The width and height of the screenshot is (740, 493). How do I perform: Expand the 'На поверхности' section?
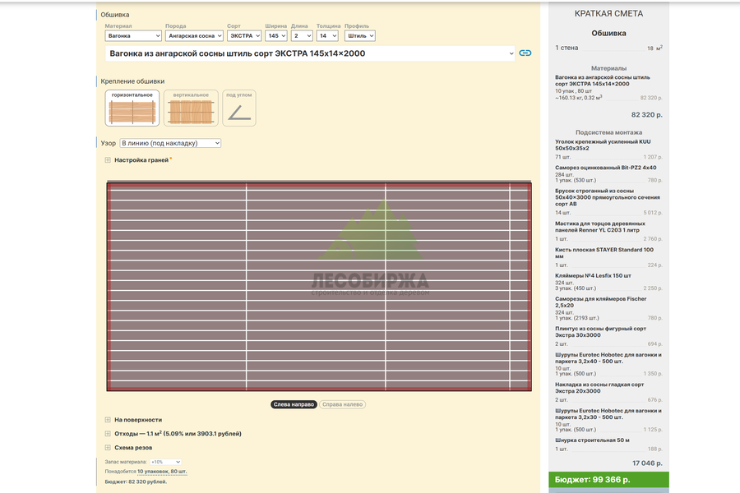[138, 419]
